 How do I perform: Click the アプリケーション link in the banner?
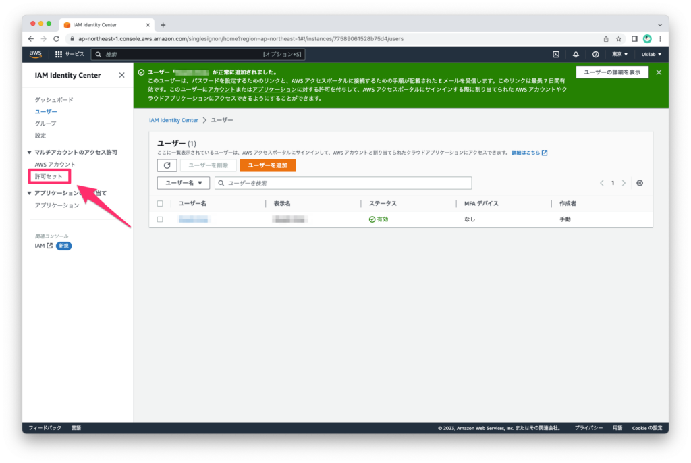tap(275, 90)
